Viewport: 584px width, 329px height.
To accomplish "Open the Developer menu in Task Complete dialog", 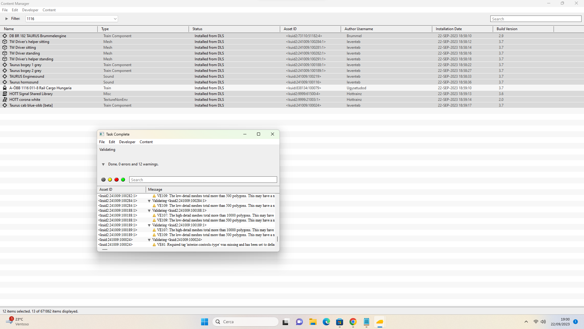I will [127, 142].
